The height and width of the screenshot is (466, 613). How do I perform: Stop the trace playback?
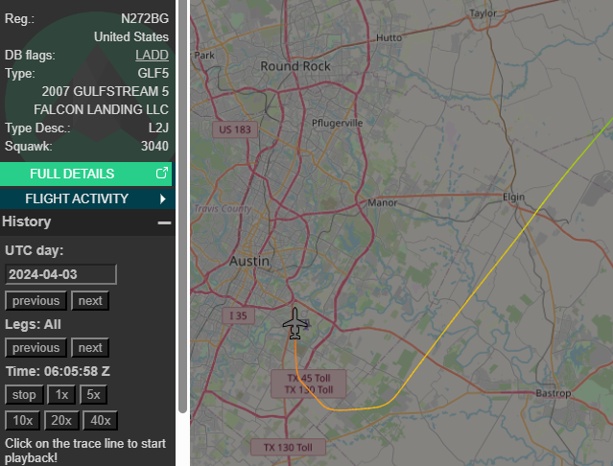coord(24,394)
